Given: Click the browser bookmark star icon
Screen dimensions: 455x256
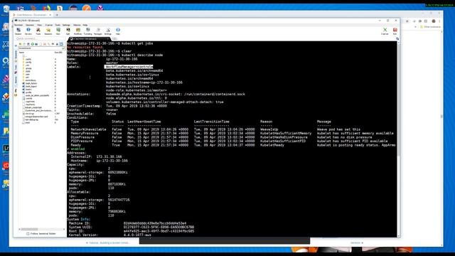Looking at the screenshot, I should (407, 21).
